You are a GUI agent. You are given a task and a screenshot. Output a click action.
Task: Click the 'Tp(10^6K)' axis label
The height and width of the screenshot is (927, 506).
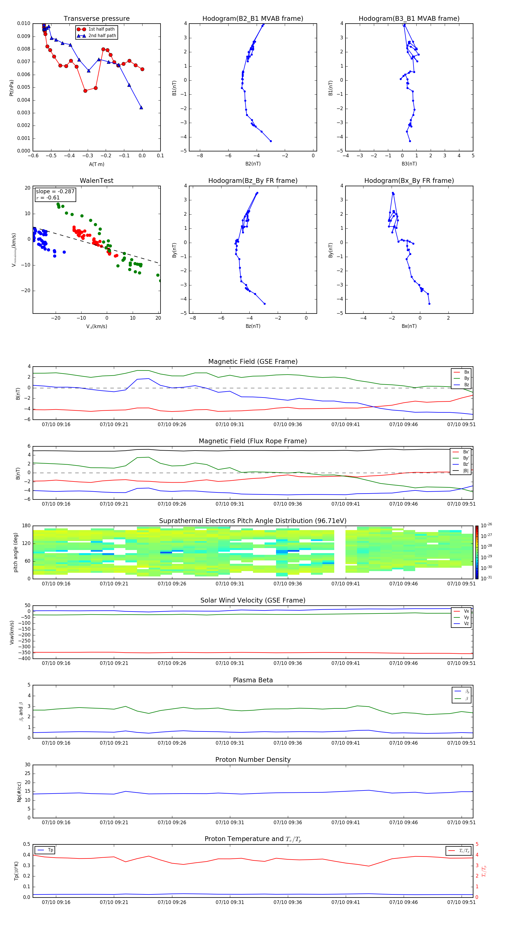point(16,871)
